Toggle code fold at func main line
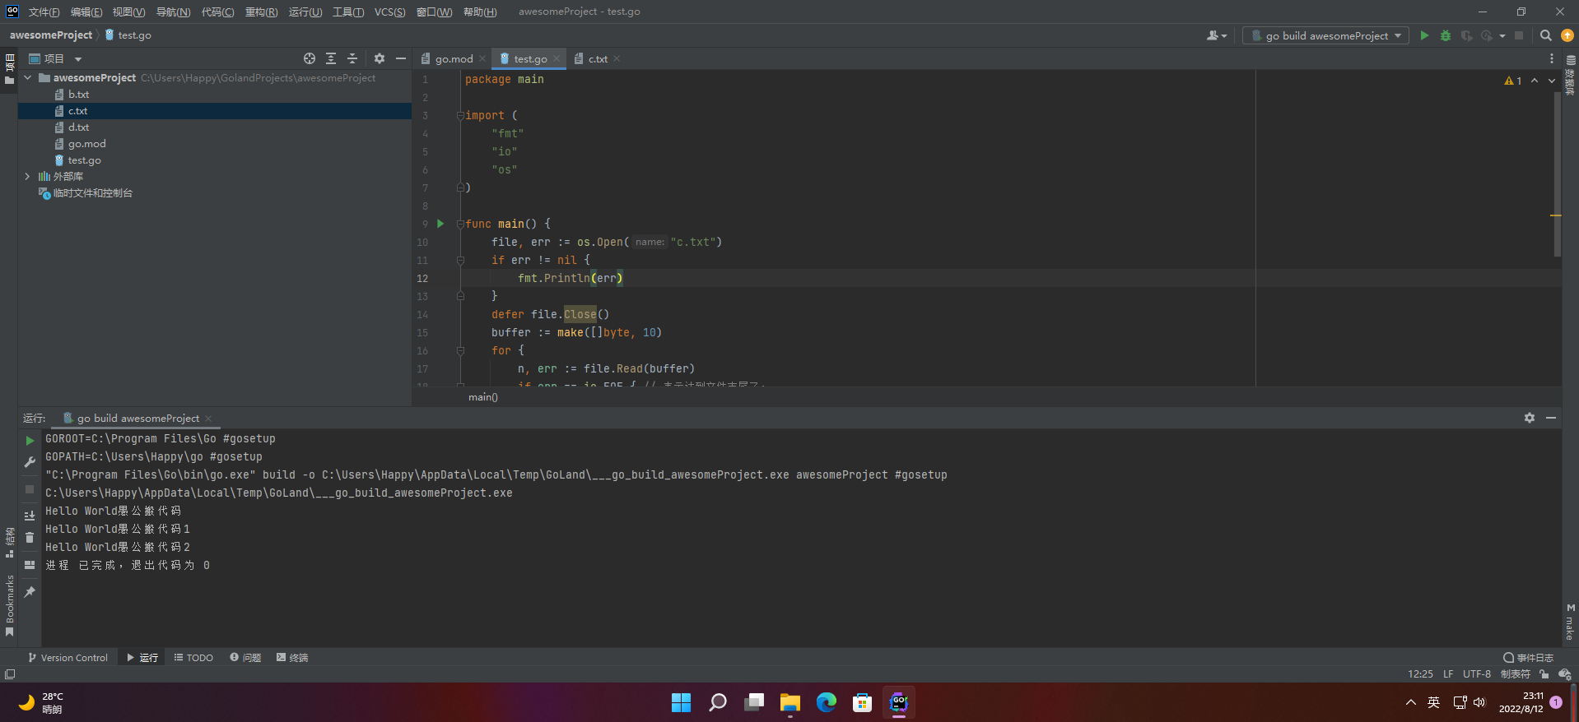1579x722 pixels. 460,224
